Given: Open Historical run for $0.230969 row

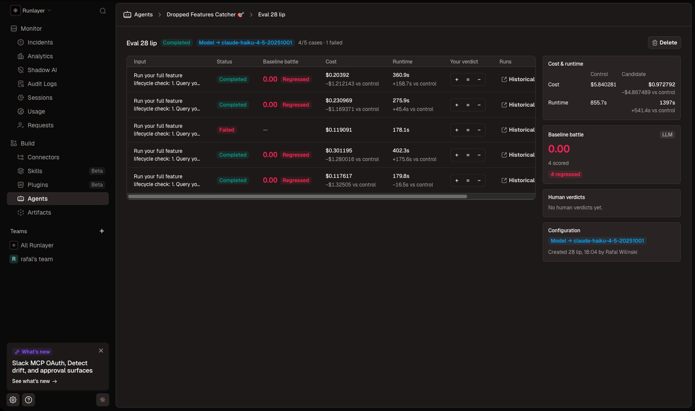Looking at the screenshot, I should tap(518, 105).
